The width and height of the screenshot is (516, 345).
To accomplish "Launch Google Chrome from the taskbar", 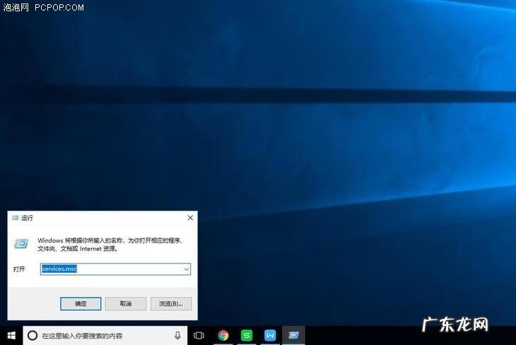I will point(223,335).
